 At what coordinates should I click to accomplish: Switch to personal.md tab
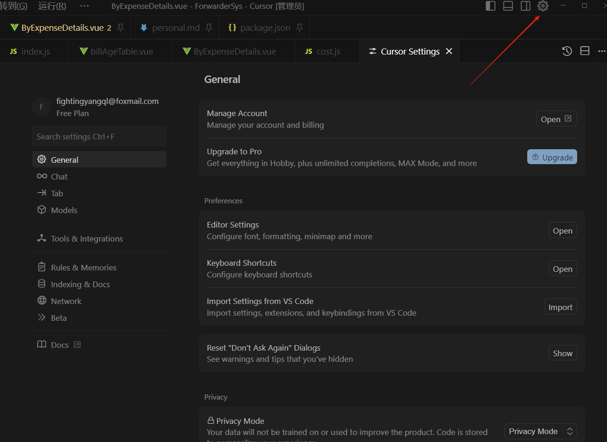click(175, 28)
